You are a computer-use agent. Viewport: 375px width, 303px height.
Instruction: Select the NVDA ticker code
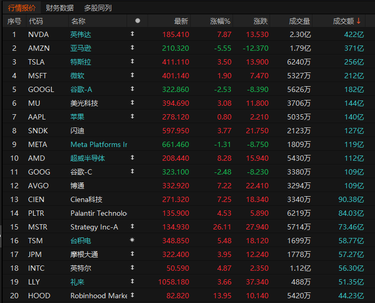coord(38,34)
